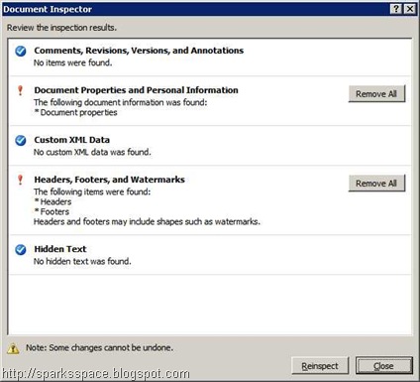The width and height of the screenshot is (420, 382).
Task: Click 'Review the inspection results.' text
Action: click(61, 28)
